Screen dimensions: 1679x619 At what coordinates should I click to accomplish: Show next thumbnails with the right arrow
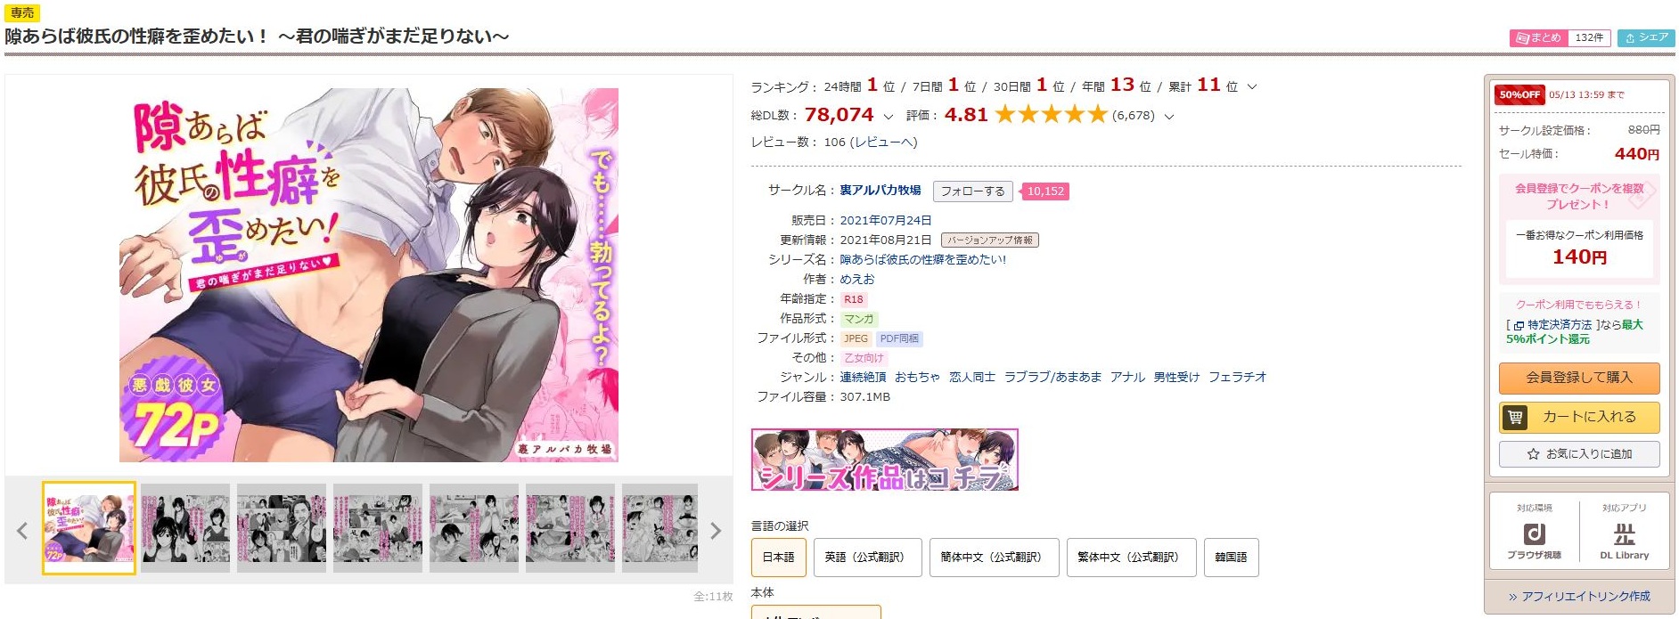click(x=715, y=532)
